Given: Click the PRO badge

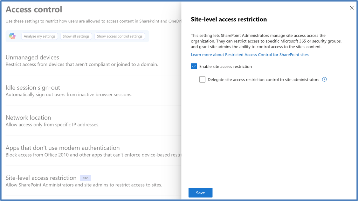Looking at the screenshot, I should point(86,178).
